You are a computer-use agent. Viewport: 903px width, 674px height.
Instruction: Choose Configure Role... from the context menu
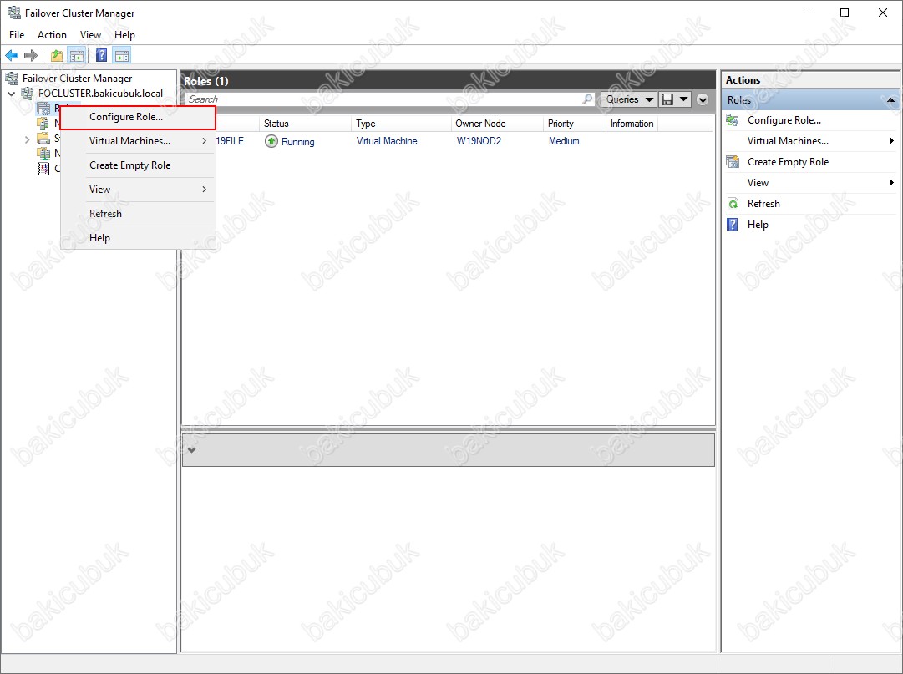click(x=138, y=117)
